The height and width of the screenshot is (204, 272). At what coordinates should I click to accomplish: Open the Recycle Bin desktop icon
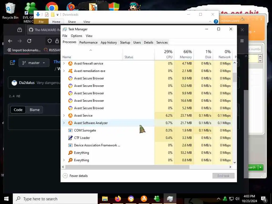click(10, 11)
